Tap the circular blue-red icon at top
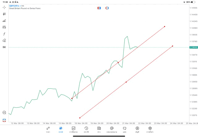The image size is (198, 138). coord(107,8)
